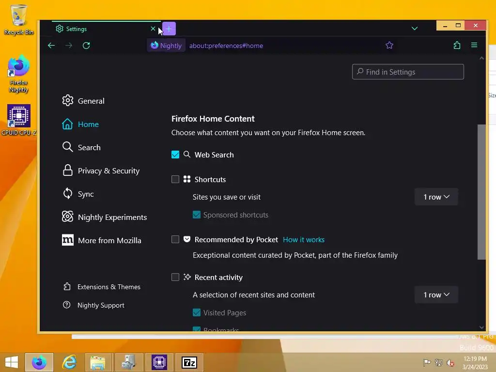Open Nightly Support link

click(x=93, y=305)
